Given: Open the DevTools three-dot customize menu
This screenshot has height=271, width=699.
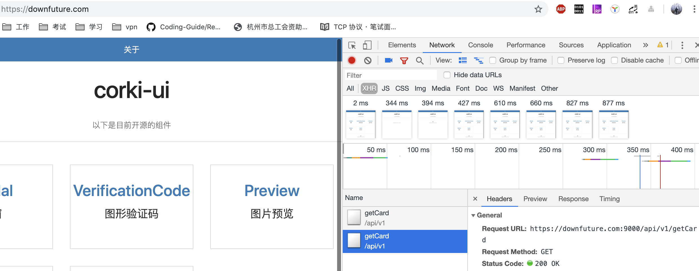Looking at the screenshot, I should 682,45.
